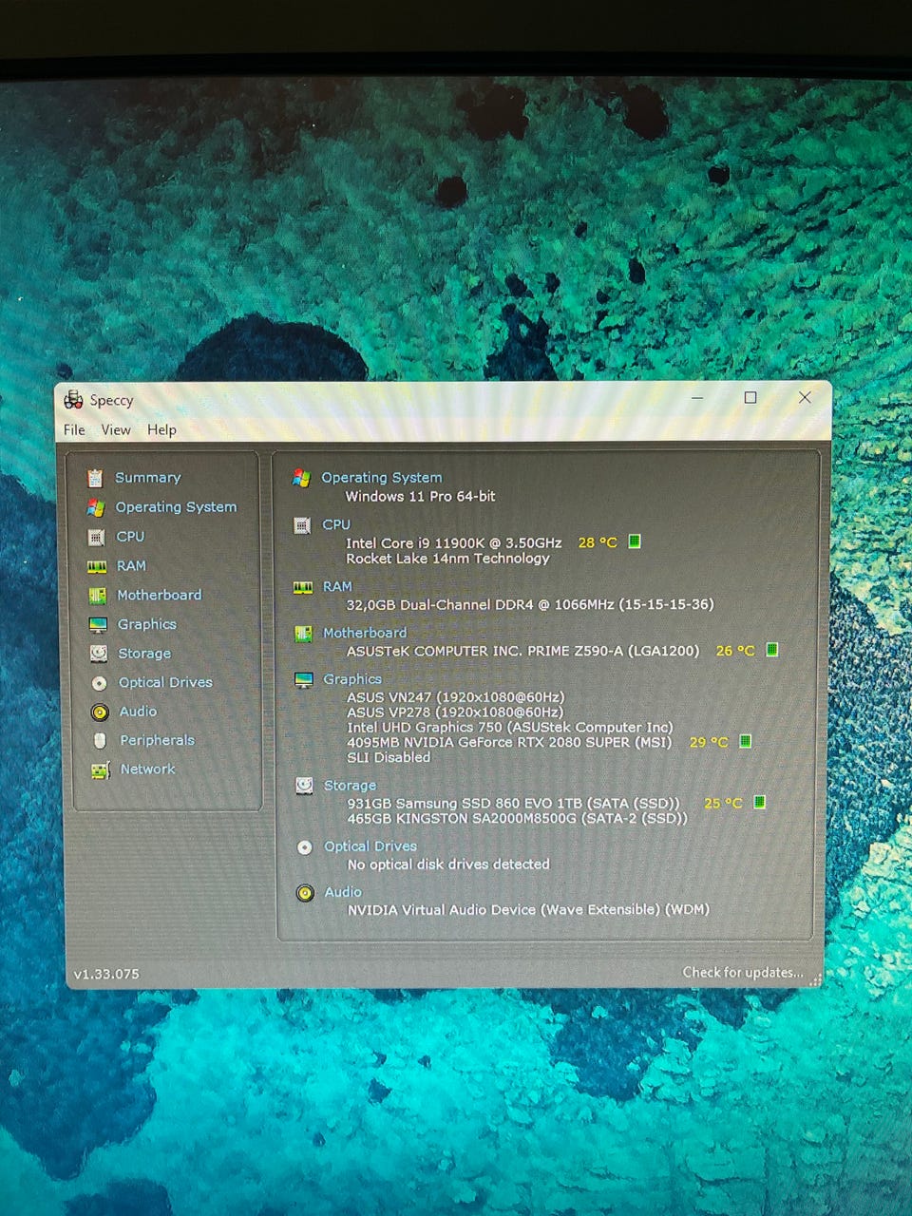The height and width of the screenshot is (1216, 912).
Task: Click the Storage drive icon in sidebar
Action: [99, 654]
